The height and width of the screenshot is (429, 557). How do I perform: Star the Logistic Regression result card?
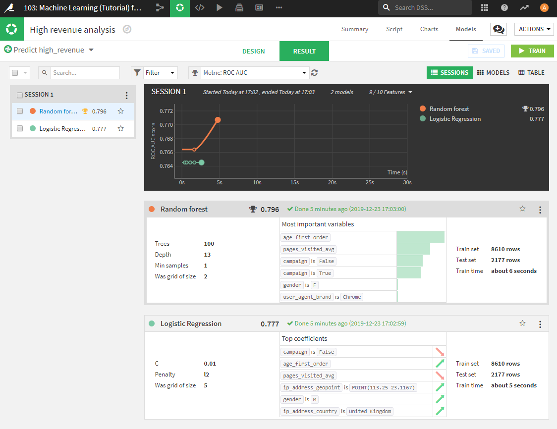point(522,323)
